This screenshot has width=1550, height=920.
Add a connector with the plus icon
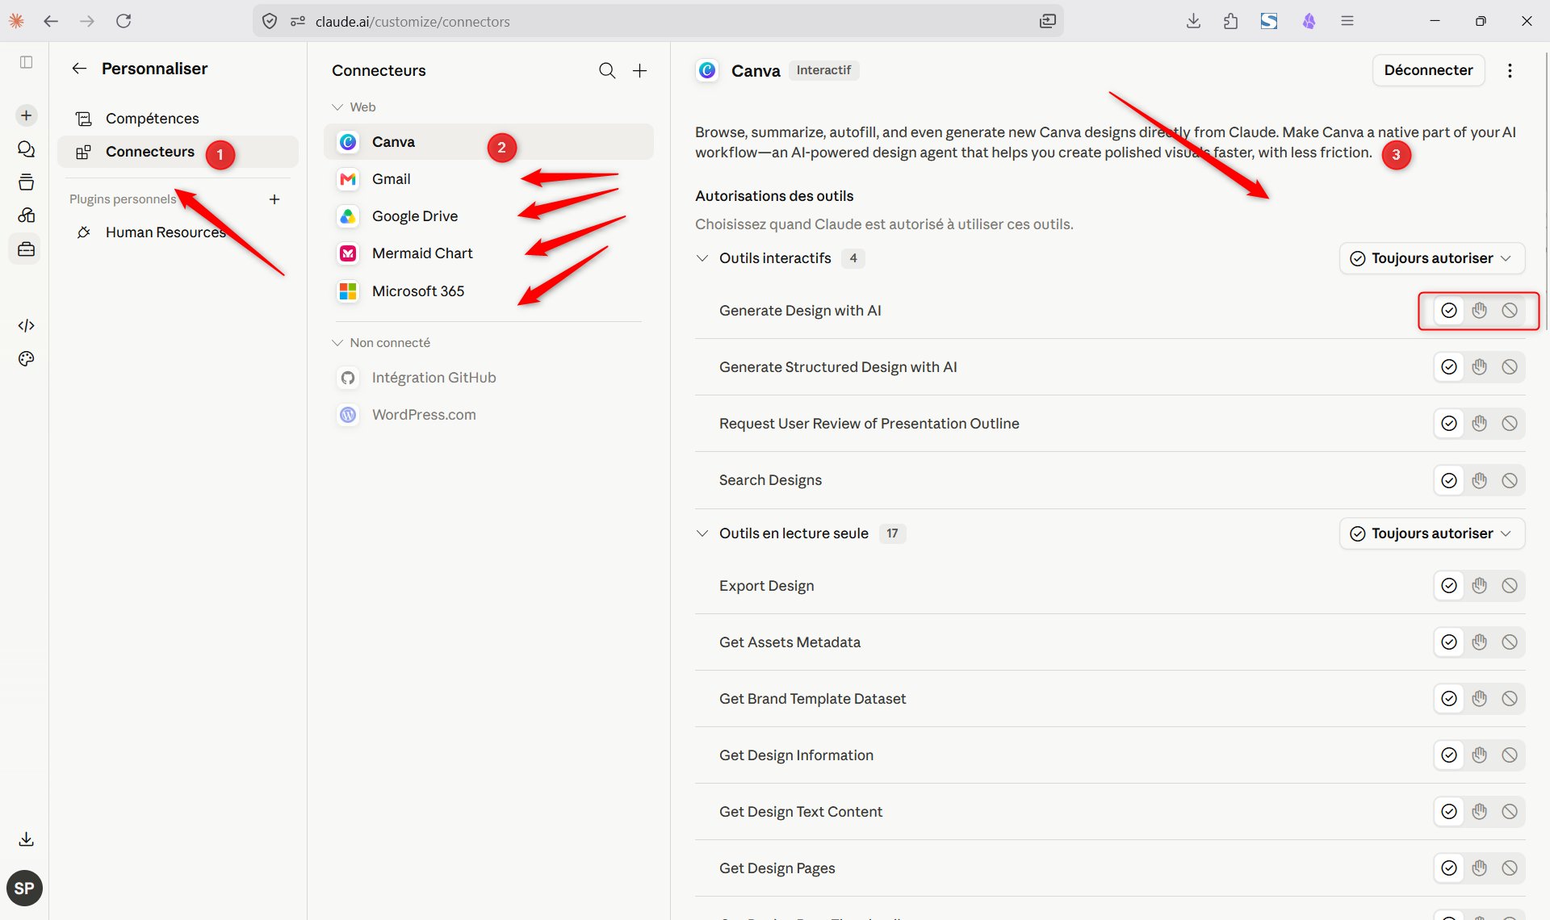pyautogui.click(x=639, y=71)
